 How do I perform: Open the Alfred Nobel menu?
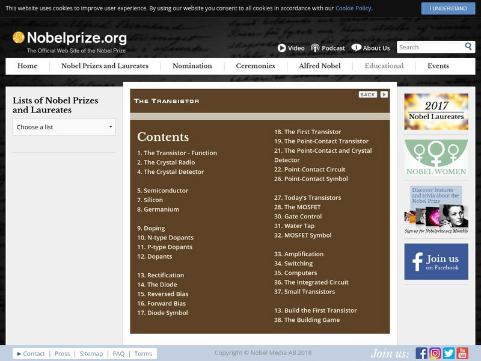tap(320, 66)
